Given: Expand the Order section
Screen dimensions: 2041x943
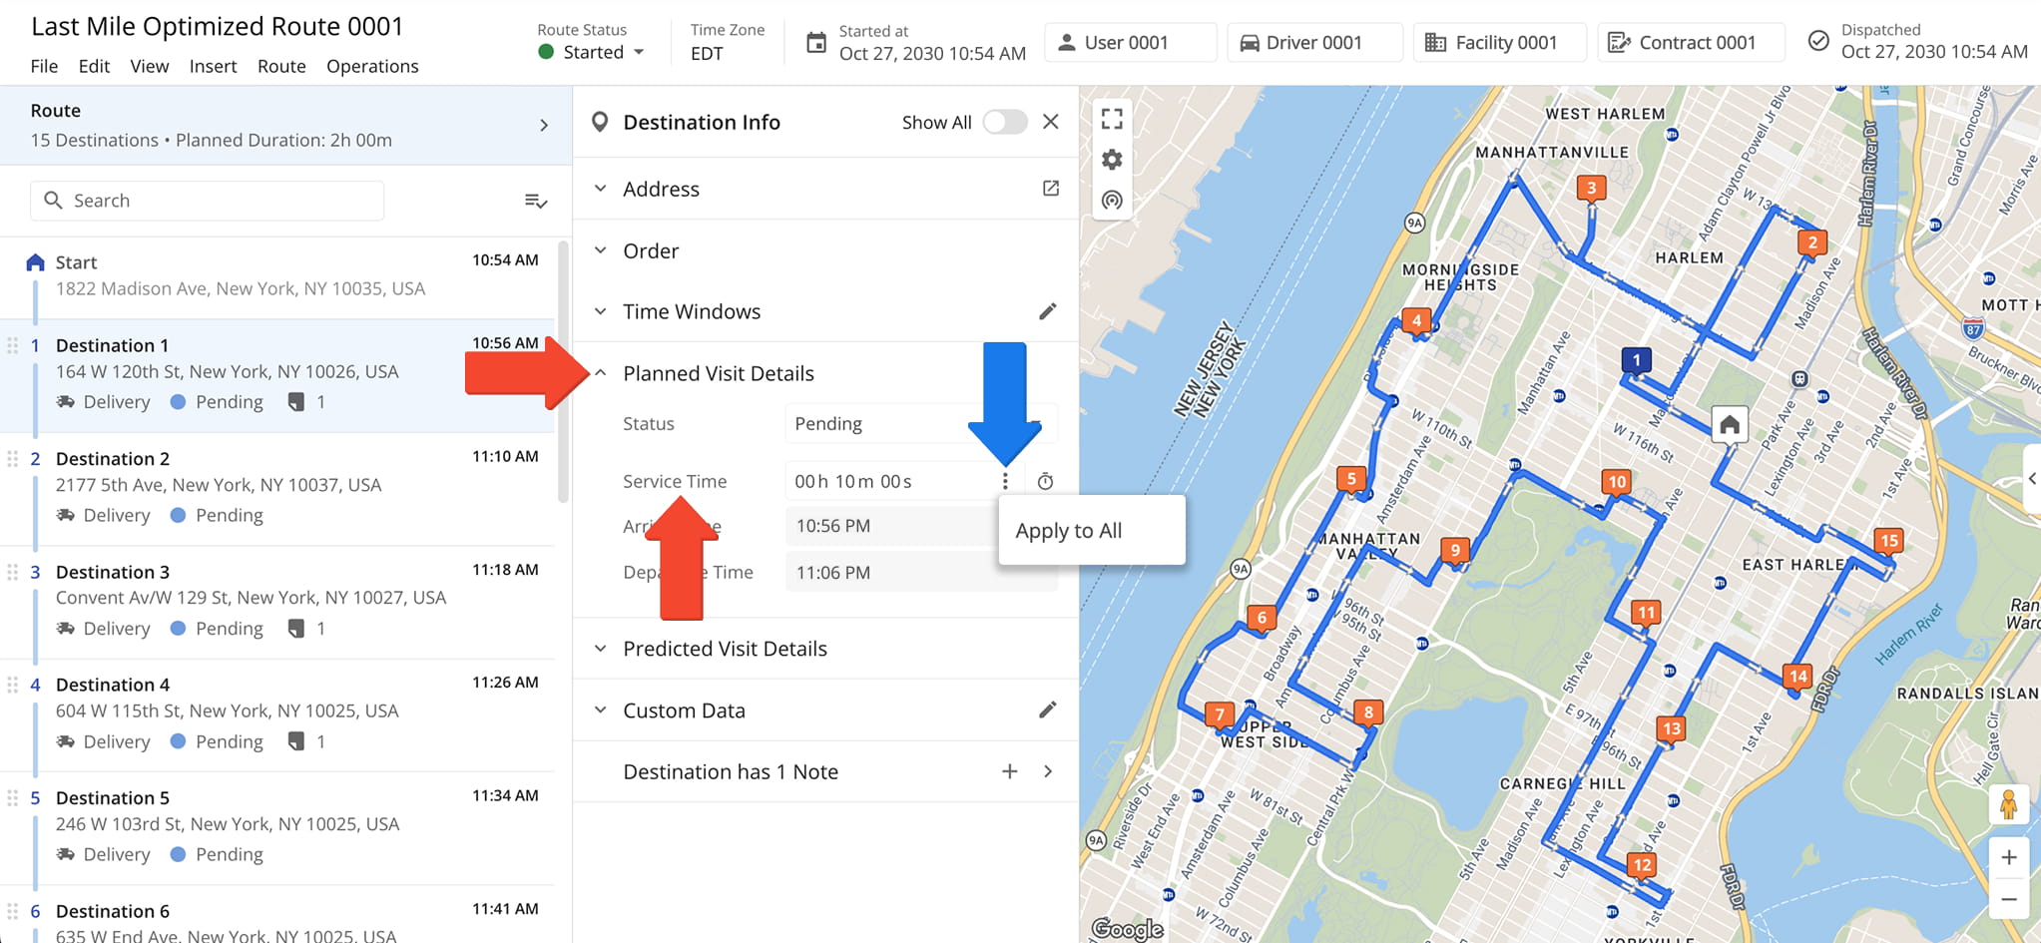Looking at the screenshot, I should (650, 250).
